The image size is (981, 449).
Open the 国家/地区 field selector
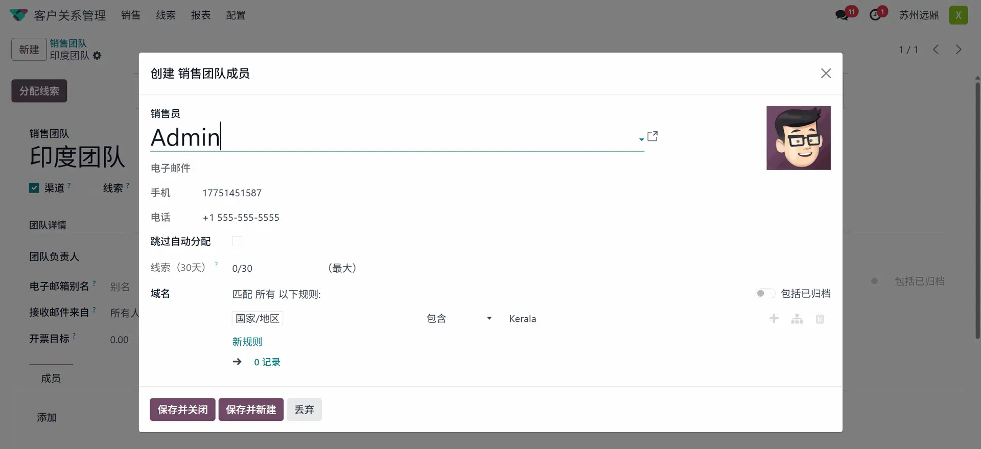coord(258,319)
